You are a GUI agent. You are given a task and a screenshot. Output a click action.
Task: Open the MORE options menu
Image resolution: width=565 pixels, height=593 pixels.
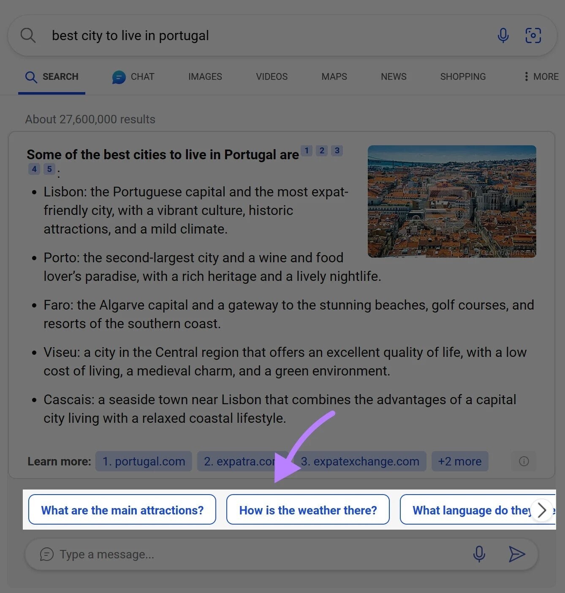541,77
